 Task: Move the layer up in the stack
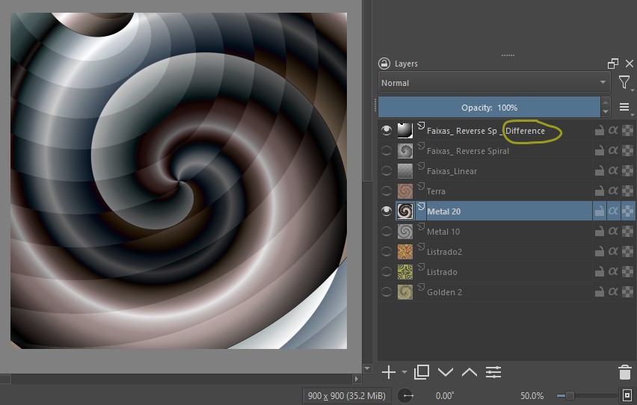pyautogui.click(x=470, y=372)
